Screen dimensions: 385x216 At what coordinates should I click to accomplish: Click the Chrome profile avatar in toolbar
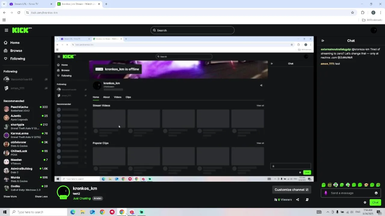click(x=373, y=13)
